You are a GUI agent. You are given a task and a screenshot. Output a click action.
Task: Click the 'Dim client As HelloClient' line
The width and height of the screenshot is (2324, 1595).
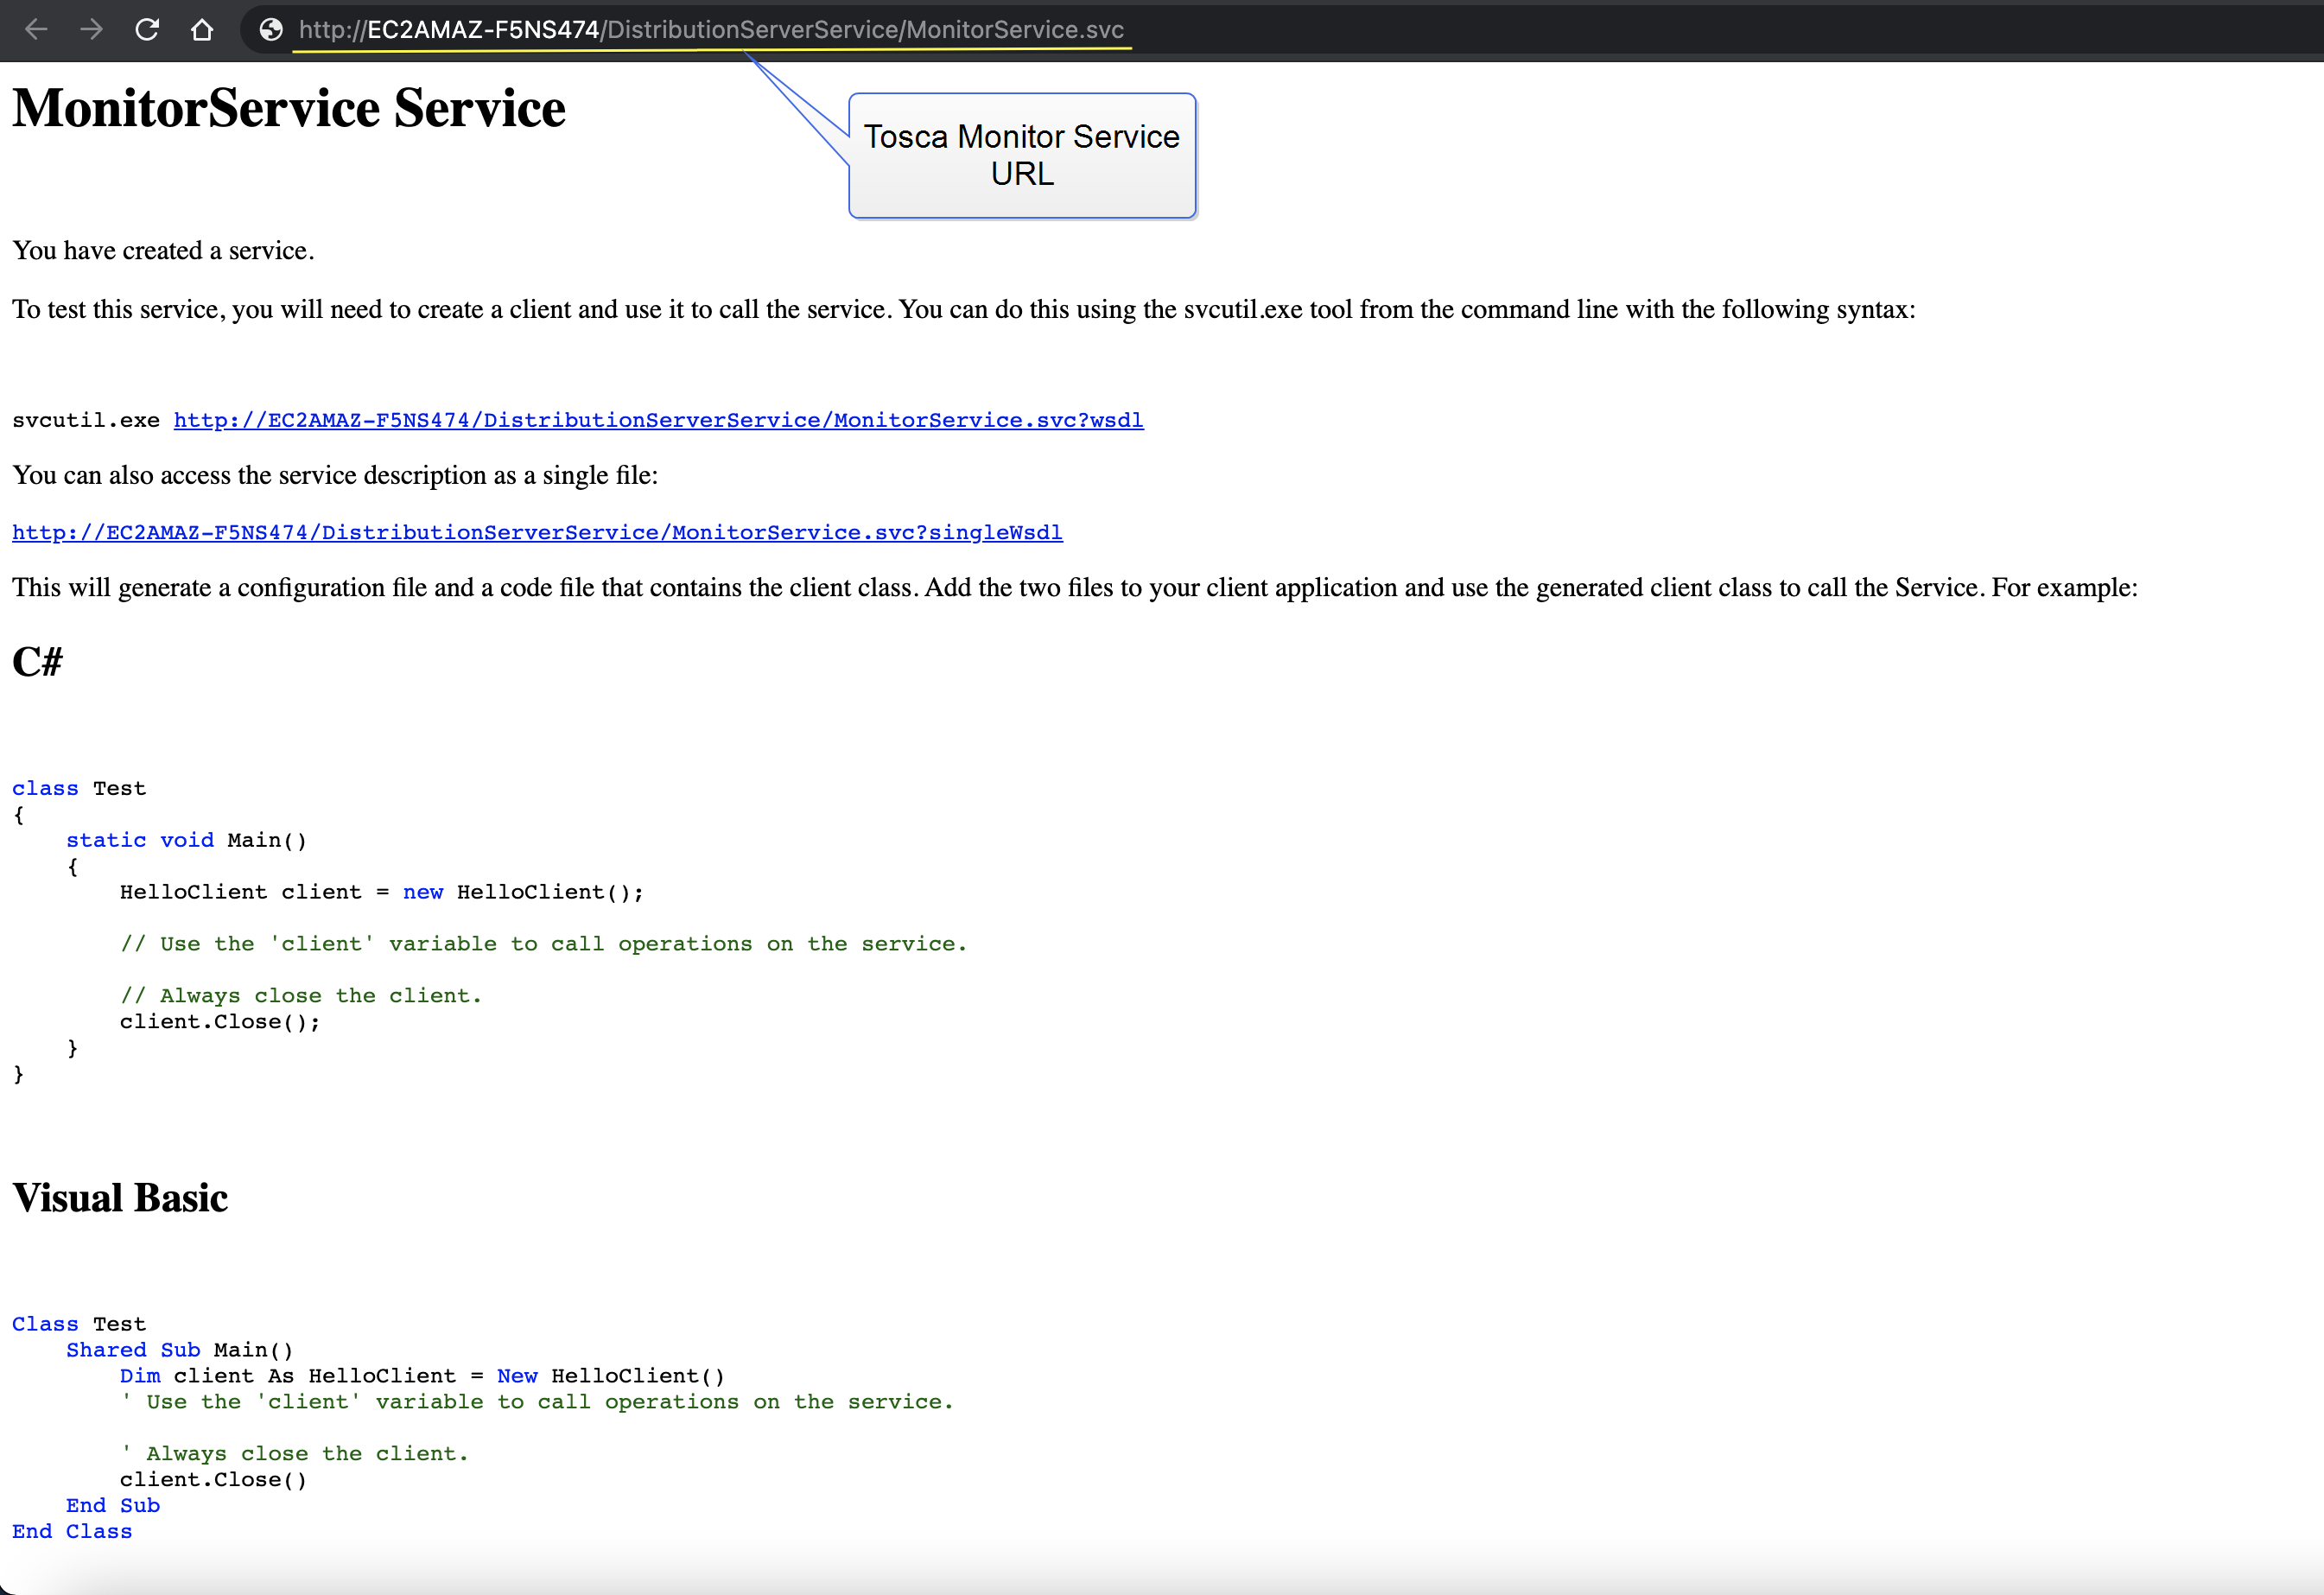(422, 1376)
